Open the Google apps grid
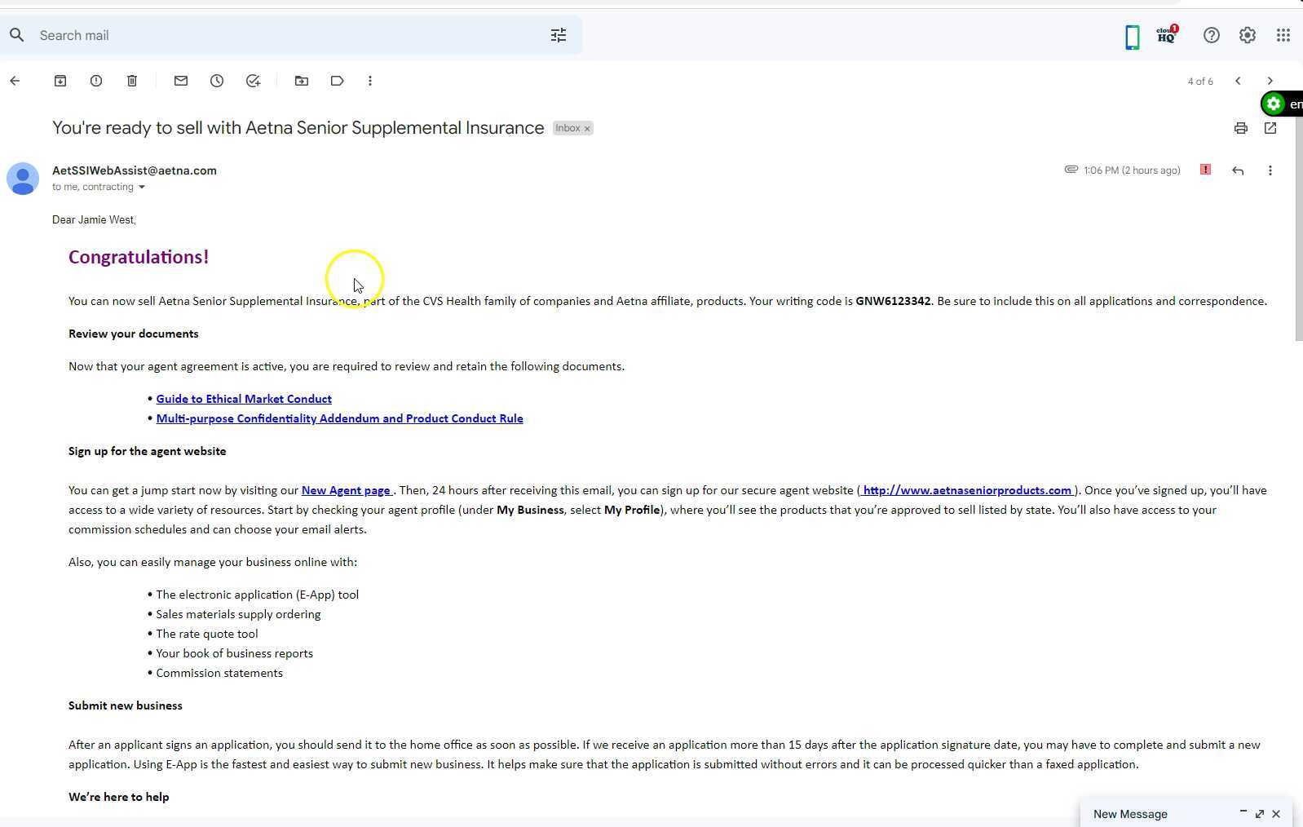 click(1283, 35)
